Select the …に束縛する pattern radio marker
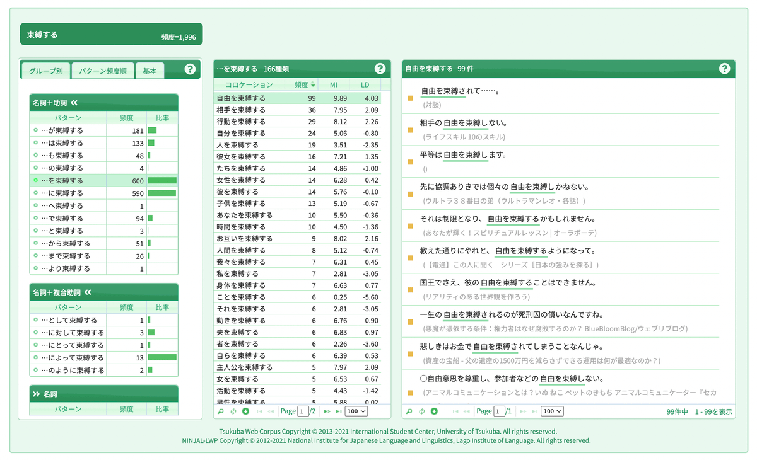Screen dimensions: 757x460 pos(36,193)
